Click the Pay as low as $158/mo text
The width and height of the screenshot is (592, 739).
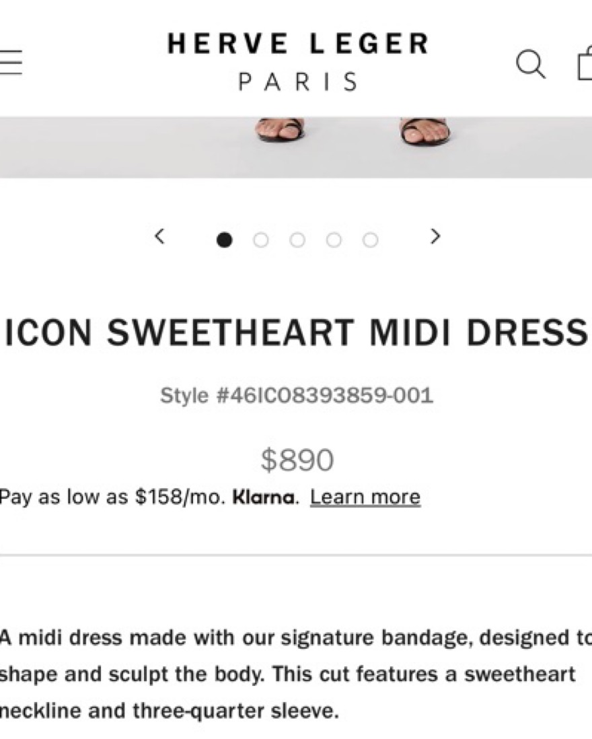point(112,497)
